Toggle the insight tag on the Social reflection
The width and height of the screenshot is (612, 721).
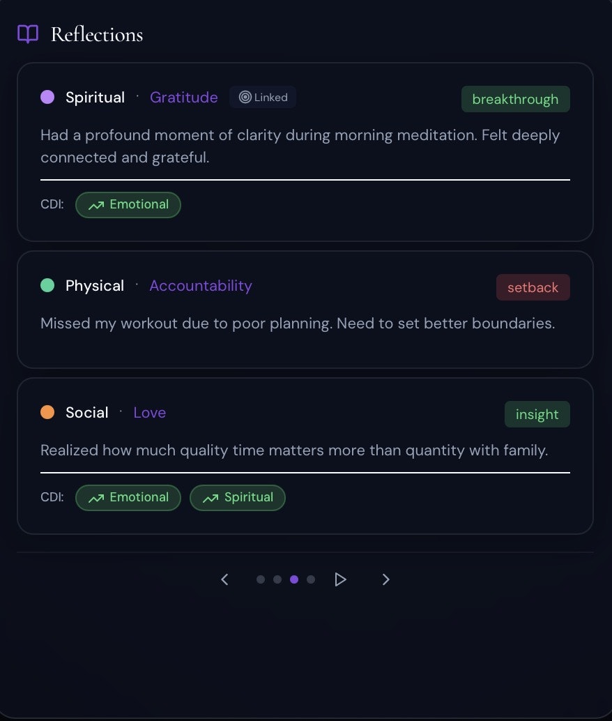coord(537,414)
